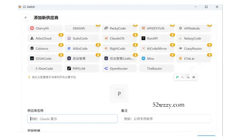This screenshot has height=139, width=225.
Task: Click the AtlasCloud A logo icon
Action: coord(32,38)
